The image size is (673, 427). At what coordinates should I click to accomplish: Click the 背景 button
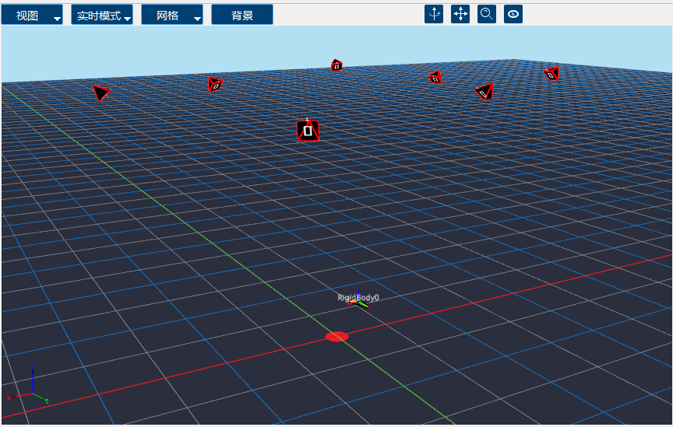pos(242,15)
